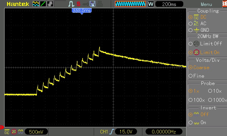
Task: Click the green math channel icon
Action: click(43, 4)
